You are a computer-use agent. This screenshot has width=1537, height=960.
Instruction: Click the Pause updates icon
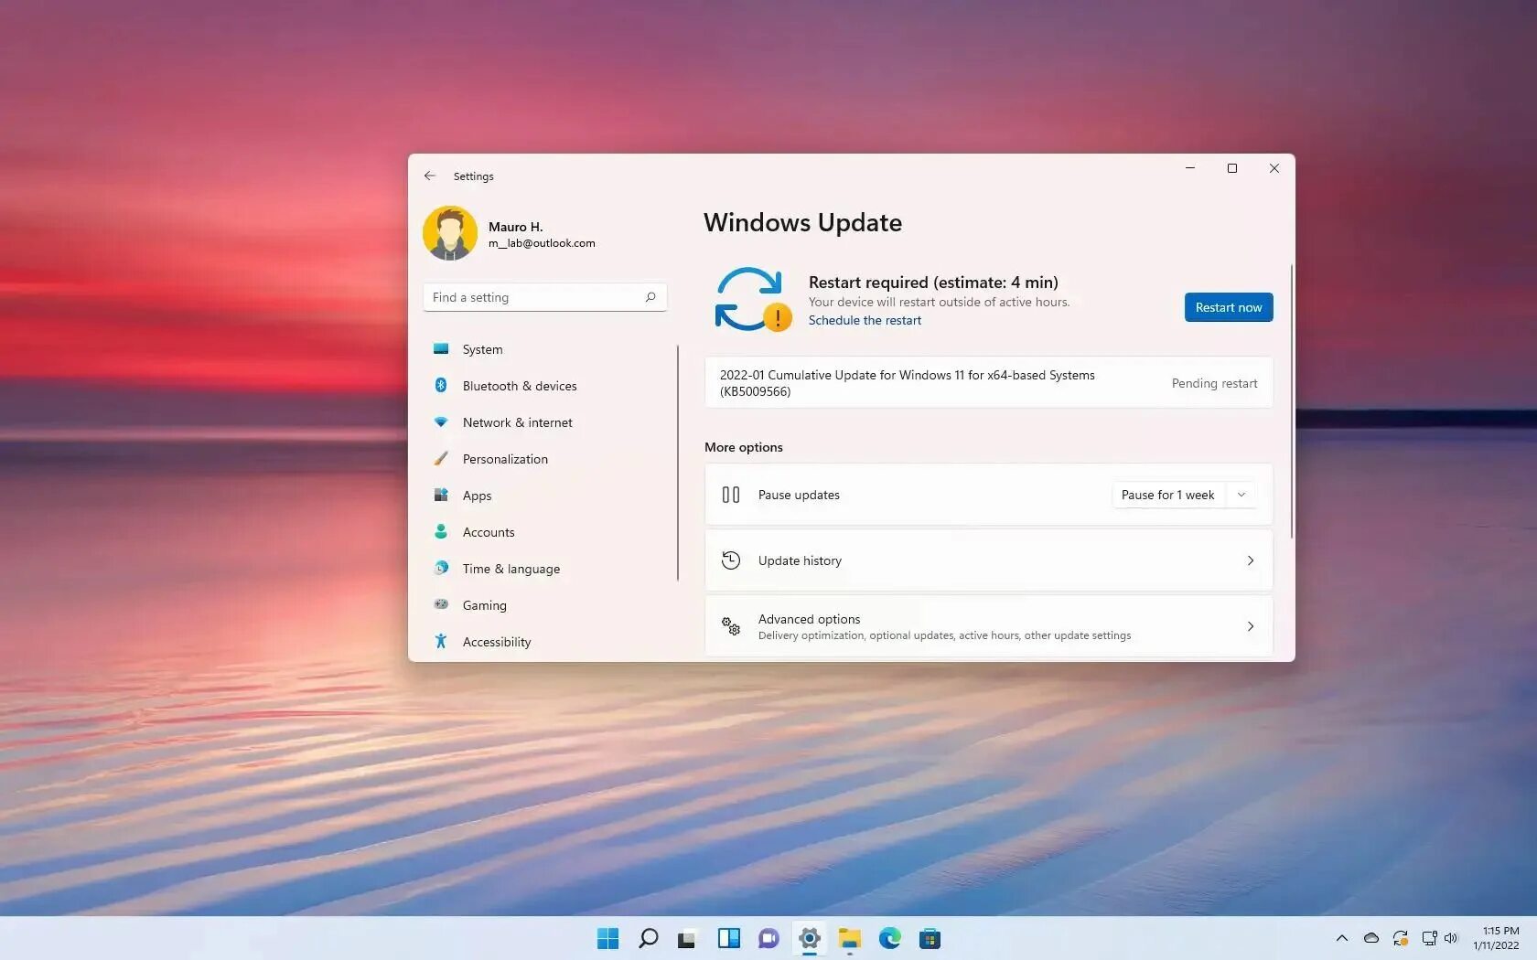pos(731,495)
